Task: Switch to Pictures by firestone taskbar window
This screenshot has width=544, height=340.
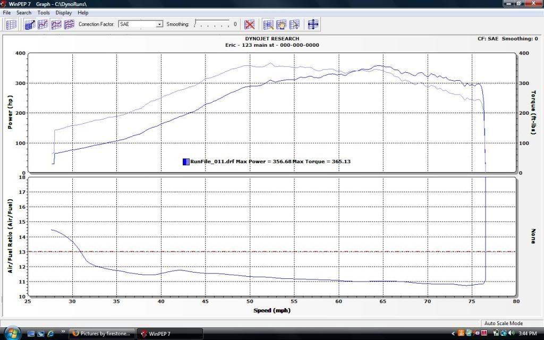Action: pyautogui.click(x=102, y=334)
